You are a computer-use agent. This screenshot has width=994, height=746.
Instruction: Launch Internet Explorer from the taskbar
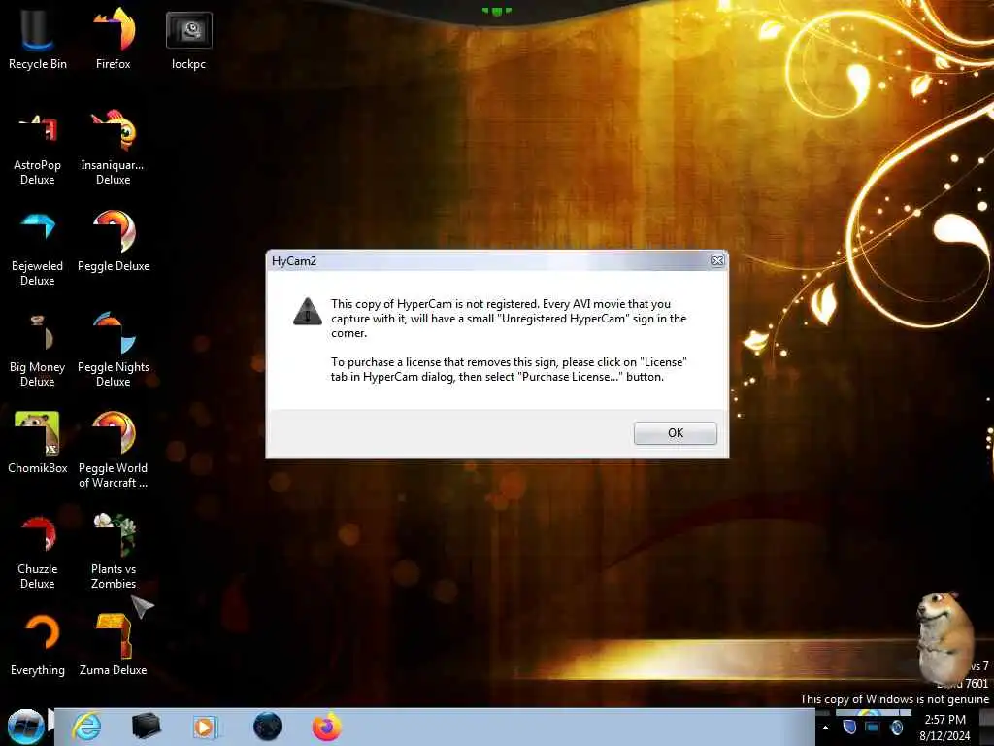(x=86, y=727)
